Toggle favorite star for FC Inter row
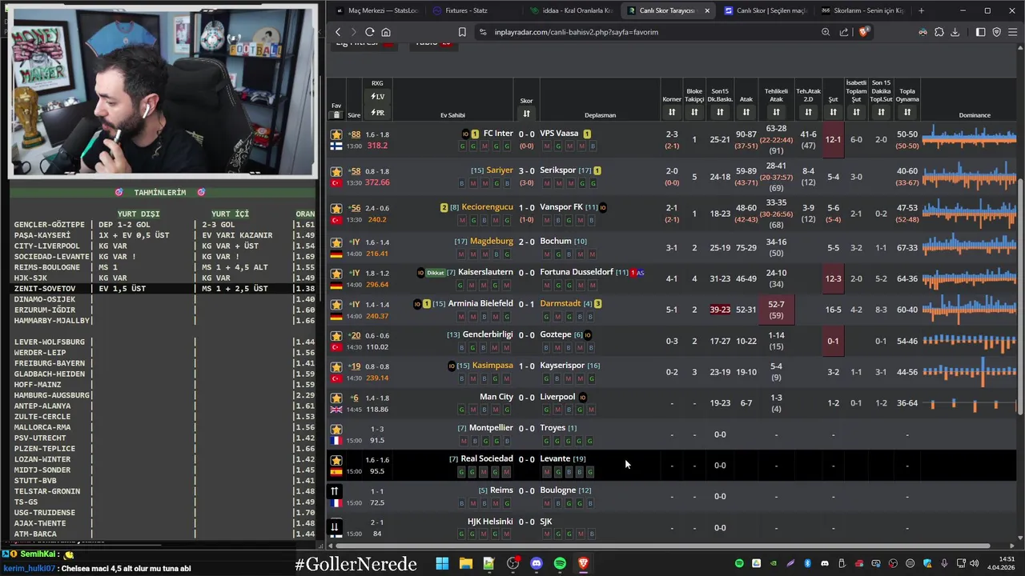Screen dimensions: 1025x576 click(336, 134)
